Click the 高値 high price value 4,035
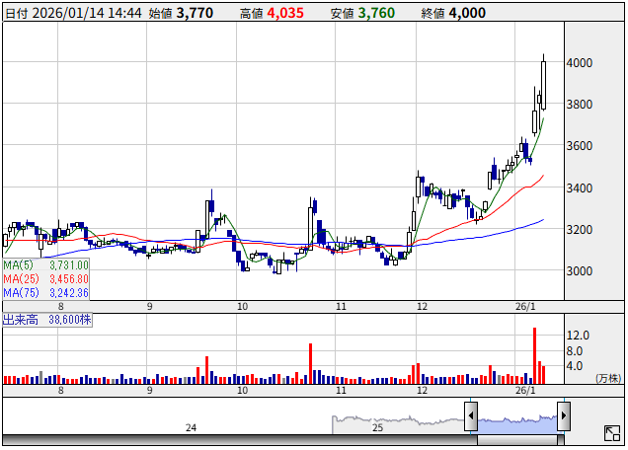The width and height of the screenshot is (628, 450). click(x=285, y=14)
